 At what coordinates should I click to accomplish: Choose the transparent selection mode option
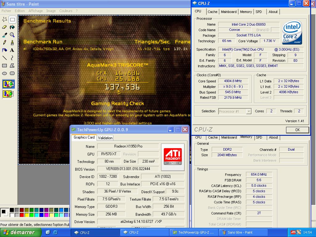point(8,94)
